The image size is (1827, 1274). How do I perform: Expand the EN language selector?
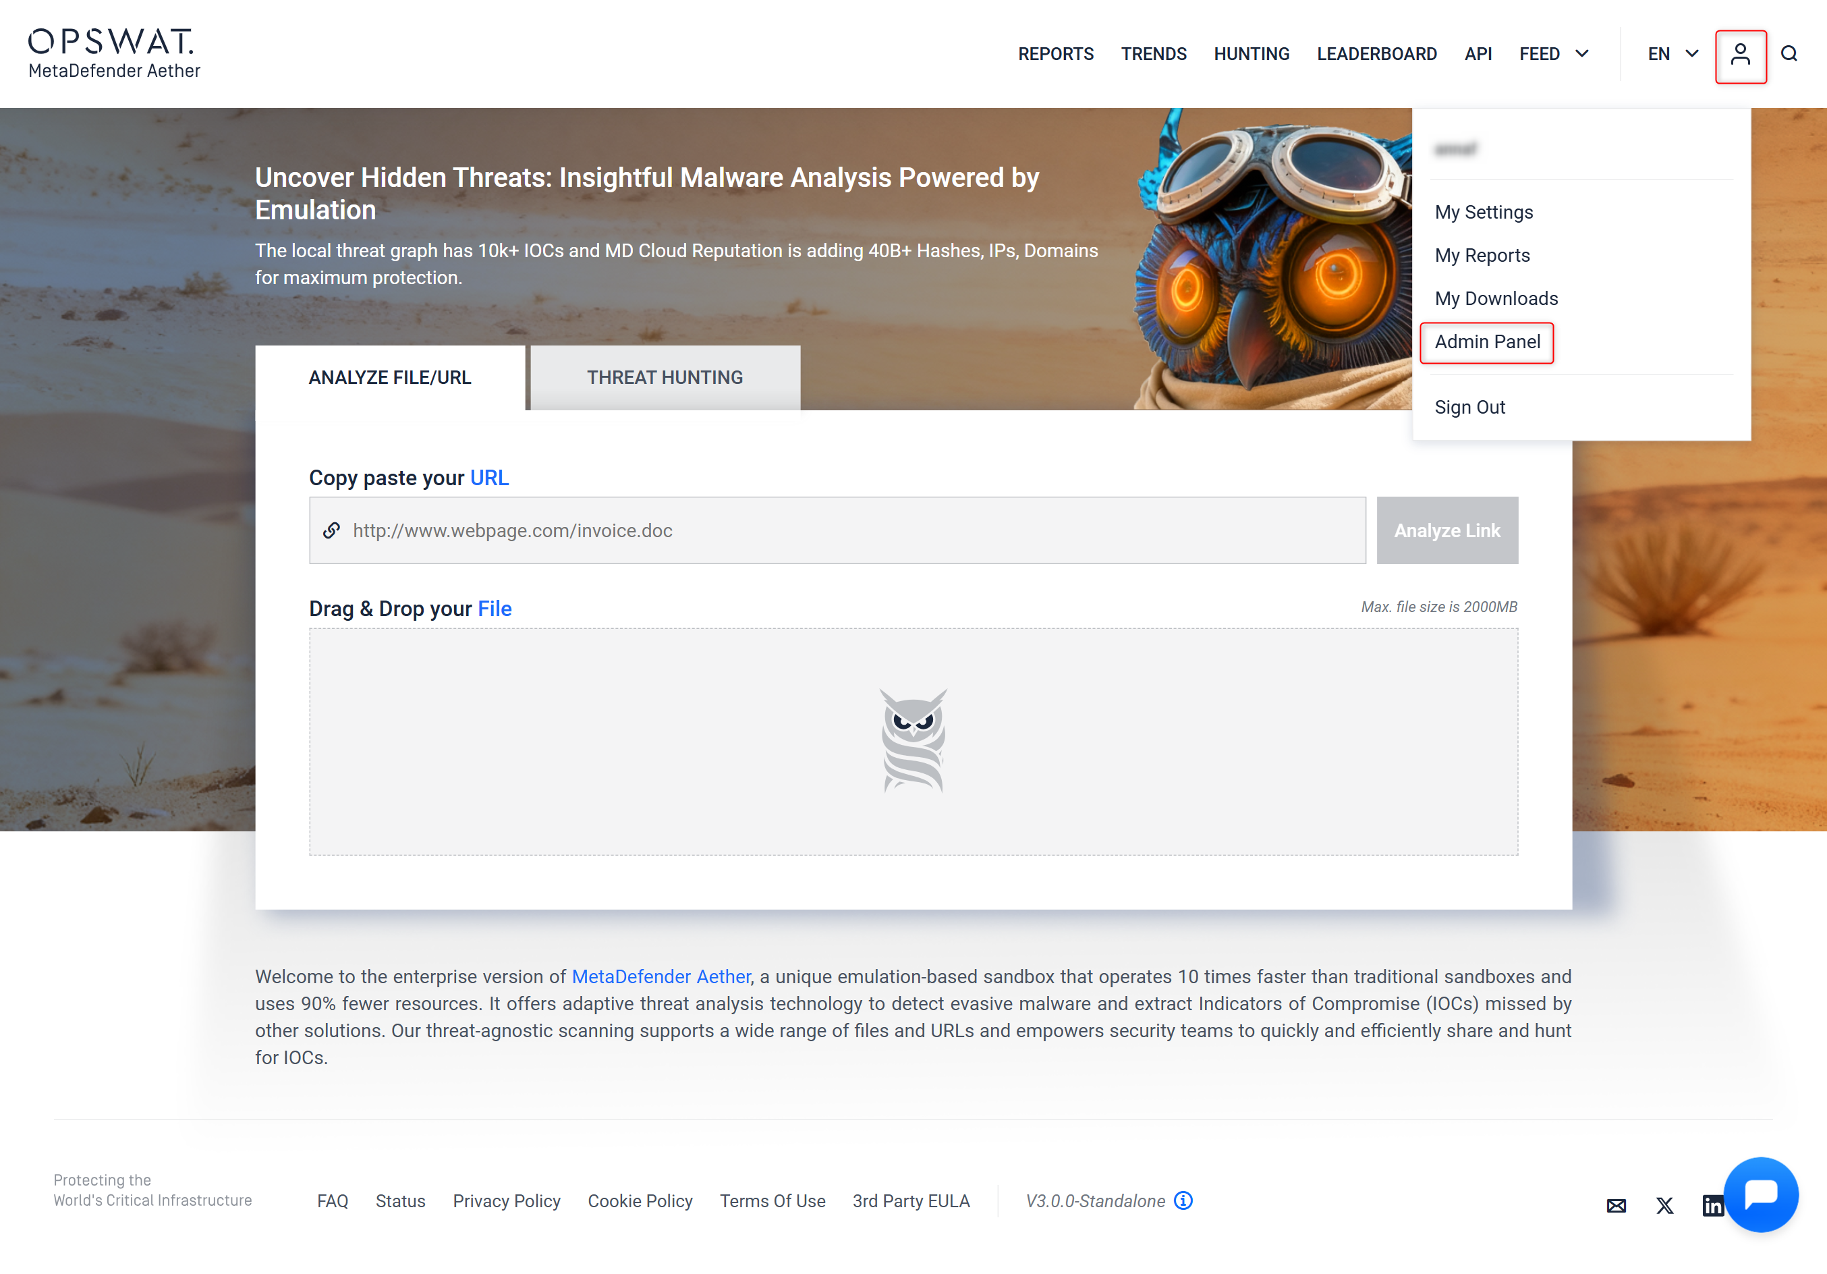1673,54
